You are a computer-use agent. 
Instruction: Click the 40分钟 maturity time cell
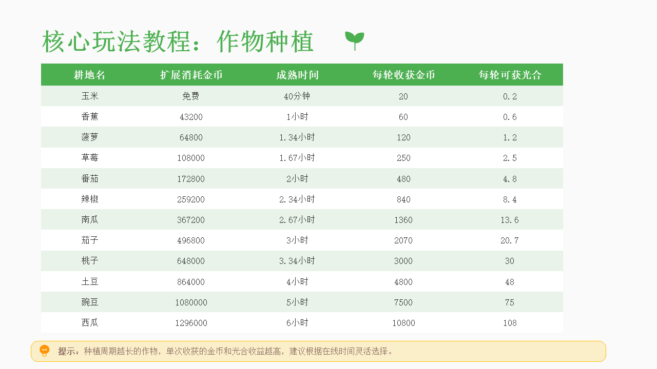(x=297, y=96)
